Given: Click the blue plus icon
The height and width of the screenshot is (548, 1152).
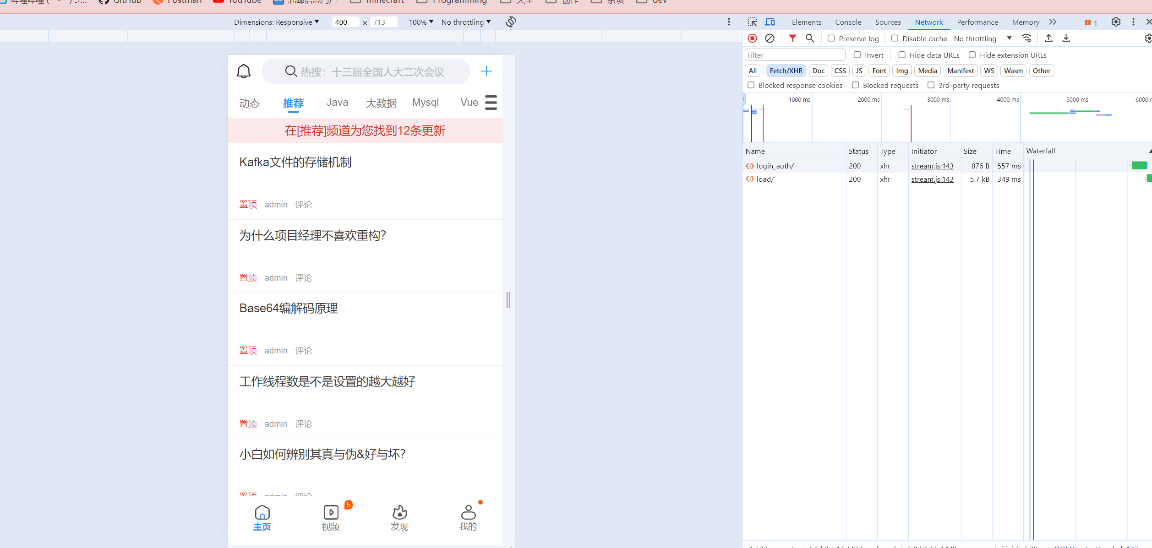Looking at the screenshot, I should click(486, 71).
